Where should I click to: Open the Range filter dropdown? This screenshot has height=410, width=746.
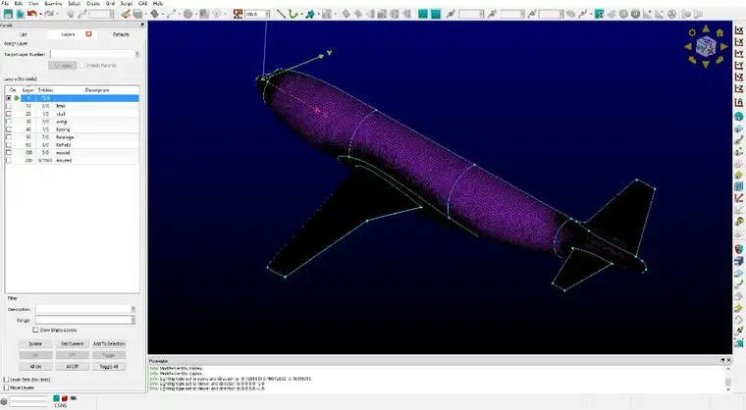click(133, 320)
